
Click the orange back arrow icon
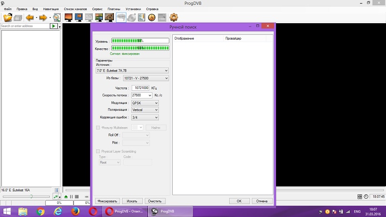30,17
